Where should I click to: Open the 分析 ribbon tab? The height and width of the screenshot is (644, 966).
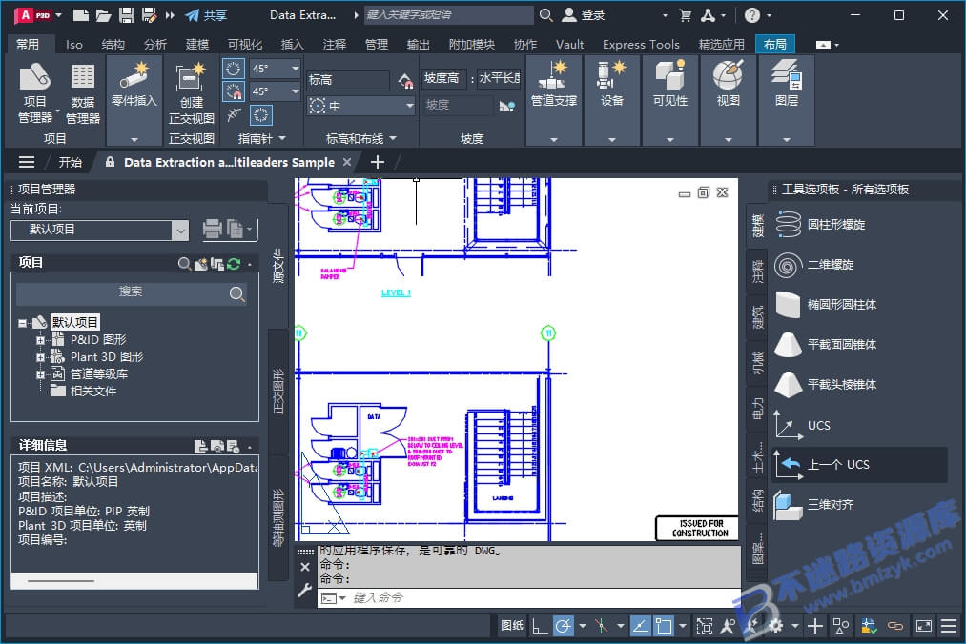pos(154,45)
